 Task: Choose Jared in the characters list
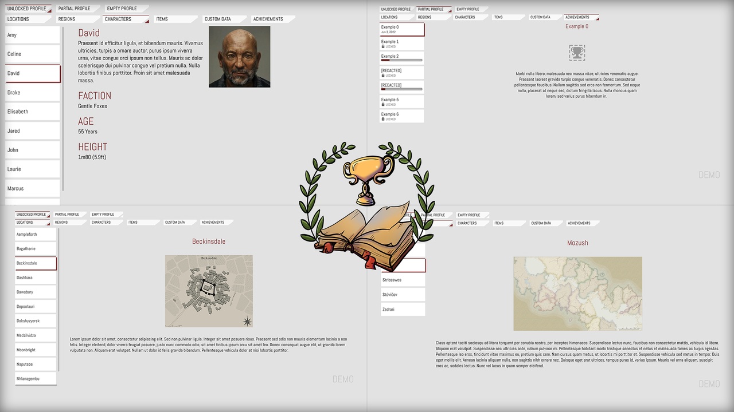[x=33, y=130]
